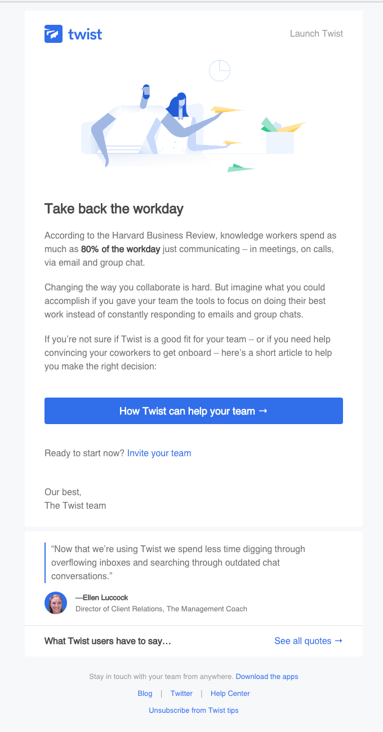Open the Invite your team link
383x732 pixels.
tap(159, 453)
